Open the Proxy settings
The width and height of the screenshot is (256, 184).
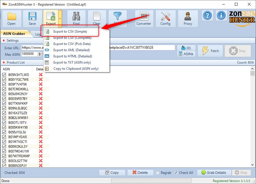point(188,19)
